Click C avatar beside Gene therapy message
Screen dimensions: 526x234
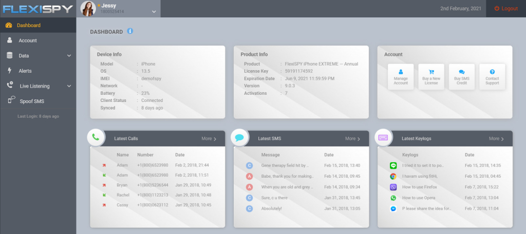click(x=249, y=165)
